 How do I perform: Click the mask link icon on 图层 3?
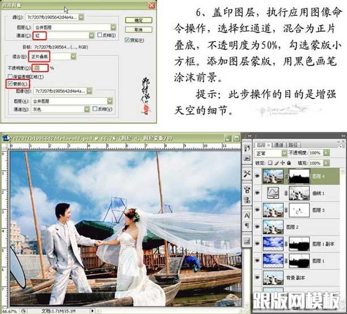pos(286,210)
